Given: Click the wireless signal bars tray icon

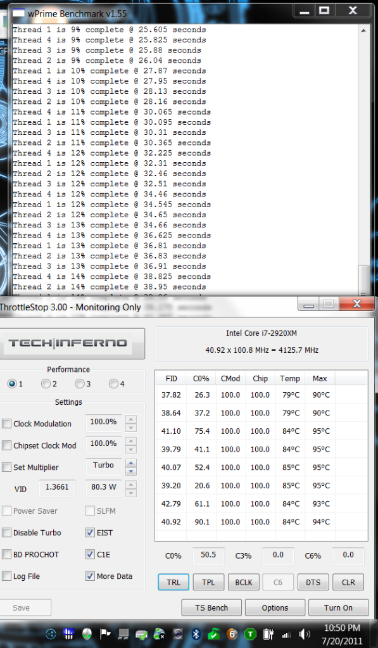Looking at the screenshot, I should (286, 634).
